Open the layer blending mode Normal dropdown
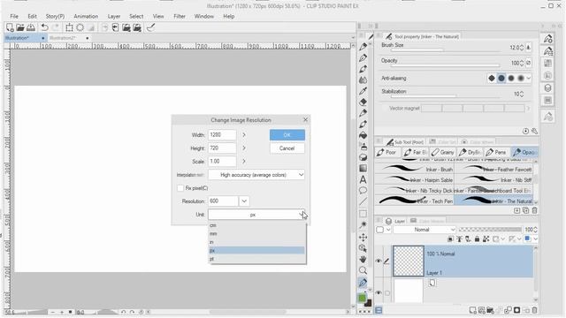 tap(424, 230)
